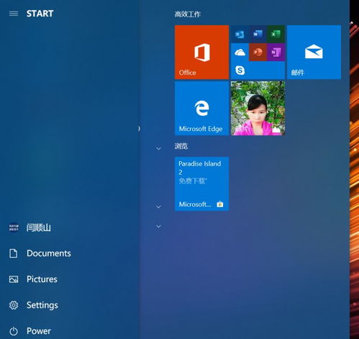Select the 浏览 group header
This screenshot has height=339, width=359.
(x=181, y=146)
